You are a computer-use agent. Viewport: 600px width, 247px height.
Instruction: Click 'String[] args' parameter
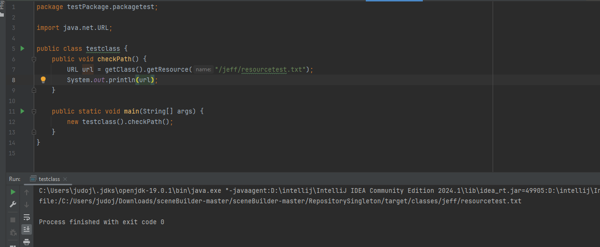point(168,111)
